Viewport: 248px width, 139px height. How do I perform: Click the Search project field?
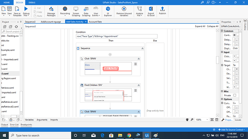(12, 32)
